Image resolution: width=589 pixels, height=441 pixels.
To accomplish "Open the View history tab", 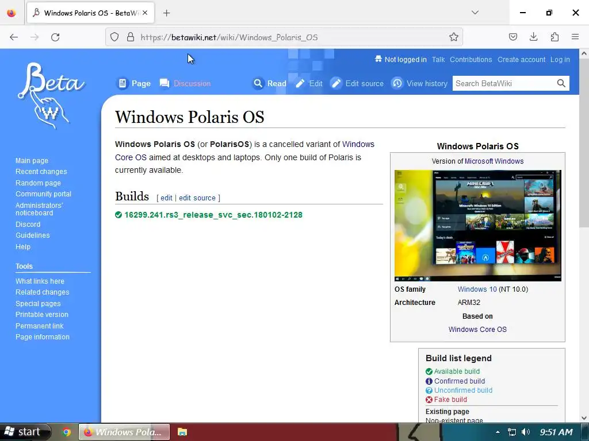I will 419,83.
